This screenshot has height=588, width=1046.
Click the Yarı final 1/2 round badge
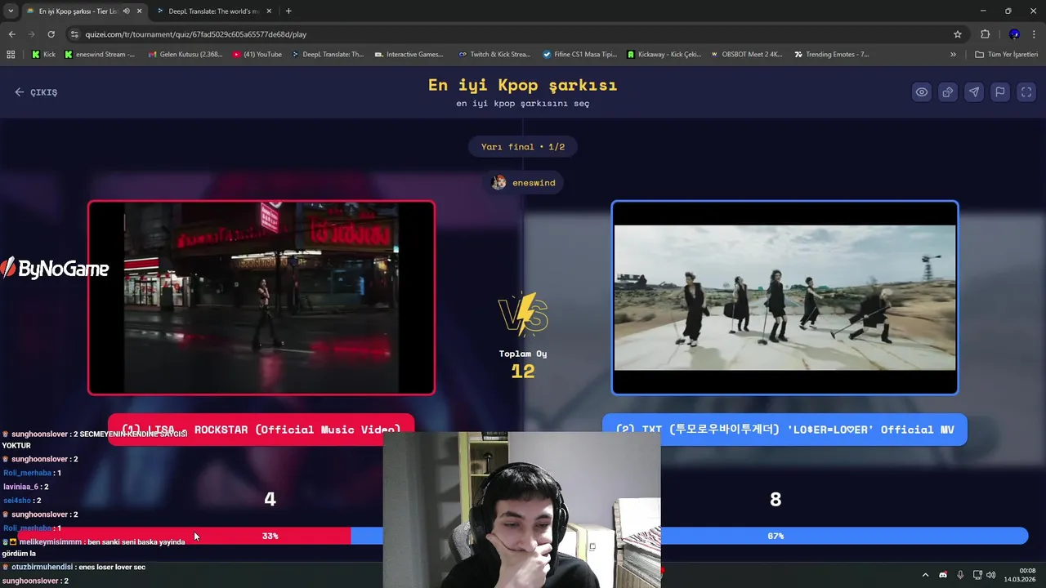523,147
